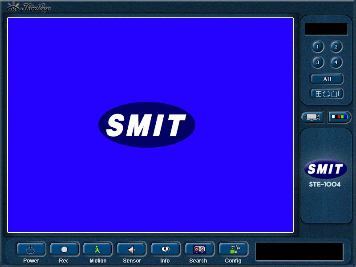Viewport: 356px width, 267px height.
Task: Select camera channel 3
Action: [x=317, y=62]
